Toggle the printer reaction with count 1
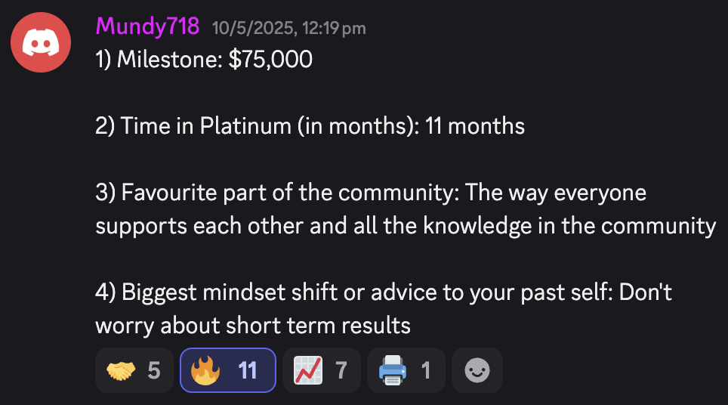The image size is (728, 405). tap(406, 370)
